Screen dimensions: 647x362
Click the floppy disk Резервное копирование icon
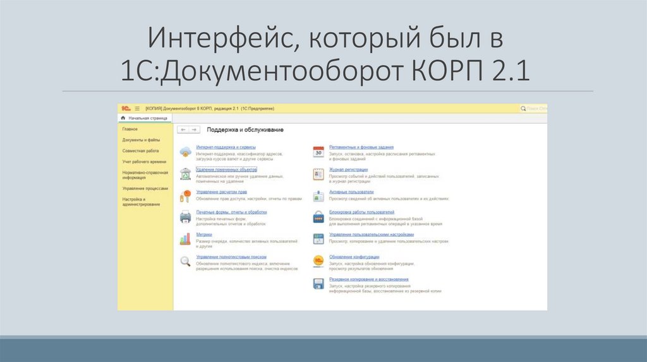point(318,283)
